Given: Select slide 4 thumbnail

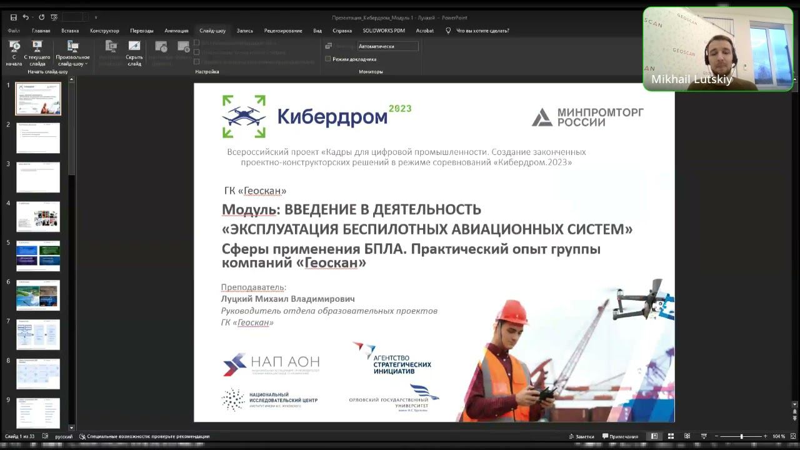Looking at the screenshot, I should [38, 217].
